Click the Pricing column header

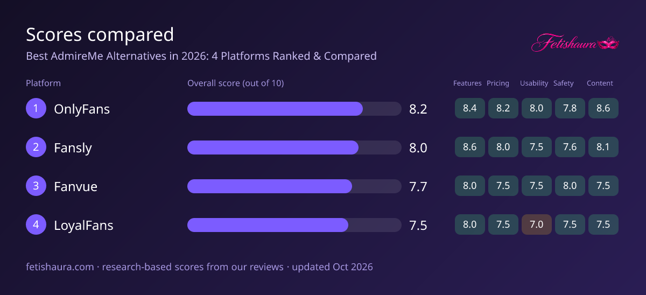click(x=498, y=83)
